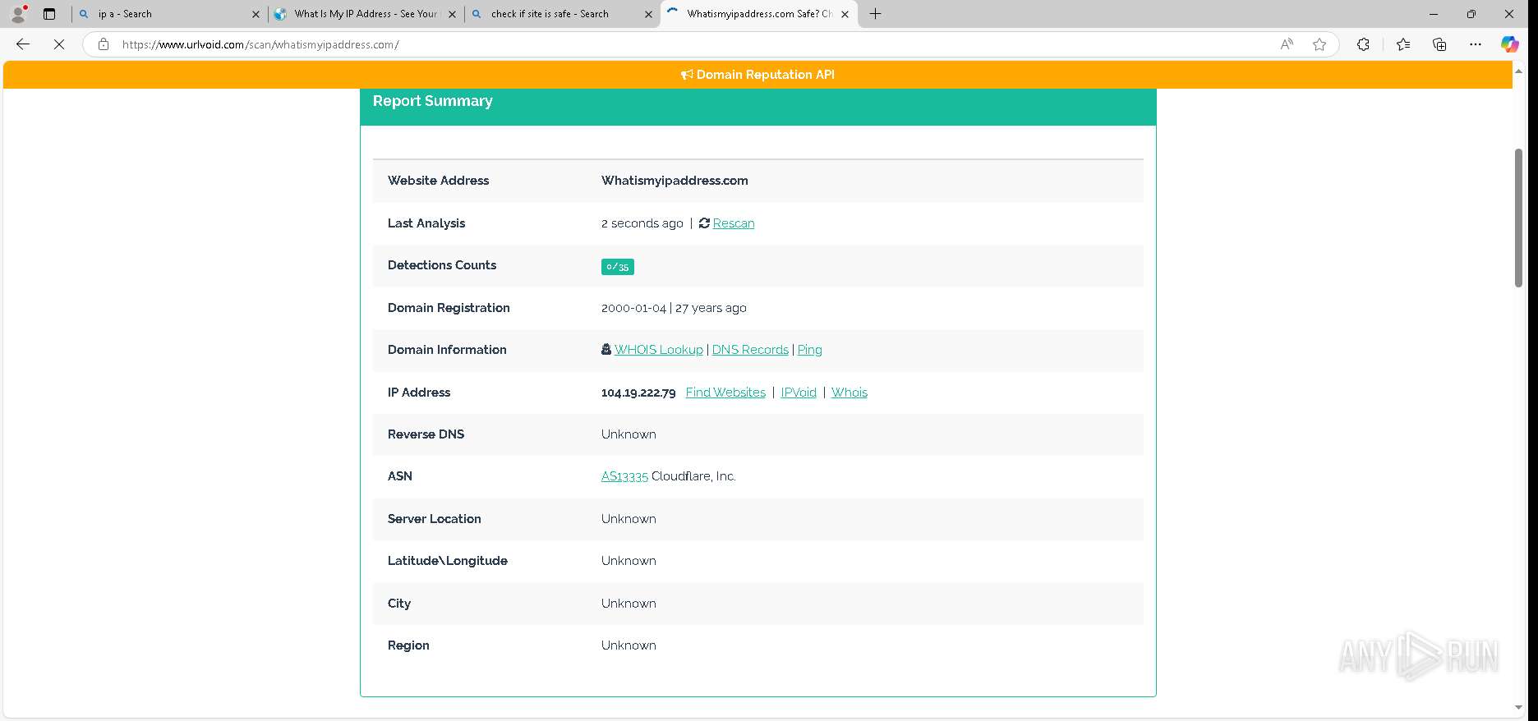Image resolution: width=1538 pixels, height=721 pixels.
Task: Click the 'Reverse DNS' label
Action: click(x=426, y=434)
